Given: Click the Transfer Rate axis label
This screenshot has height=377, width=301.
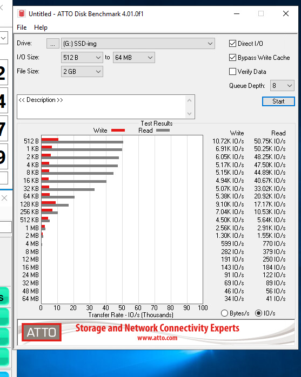Looking at the screenshot, I should click(131, 315).
